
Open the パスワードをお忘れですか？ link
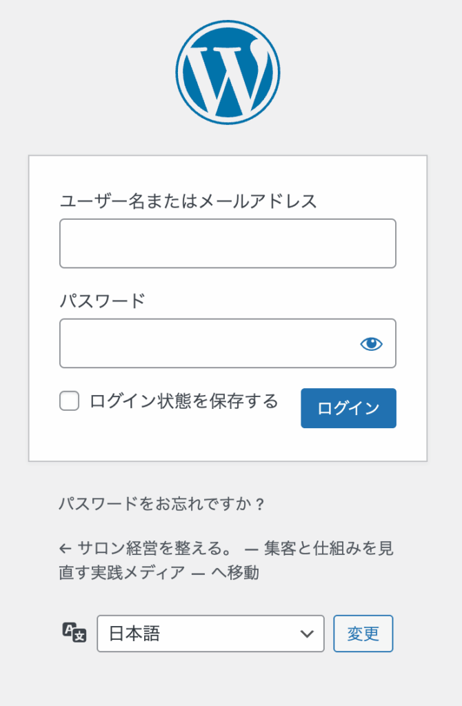162,504
